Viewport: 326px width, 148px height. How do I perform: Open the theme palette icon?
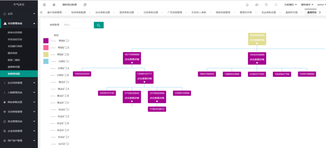coord(257,5)
